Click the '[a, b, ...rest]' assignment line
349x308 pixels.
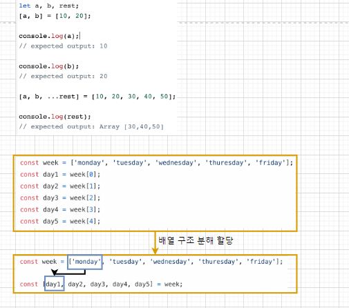(x=97, y=97)
